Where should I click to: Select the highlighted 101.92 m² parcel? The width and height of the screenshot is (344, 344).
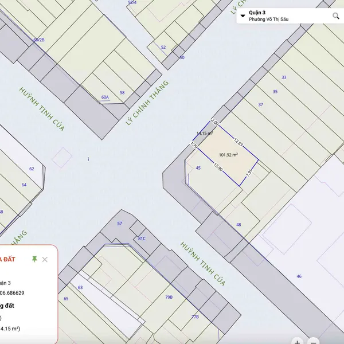tap(229, 155)
